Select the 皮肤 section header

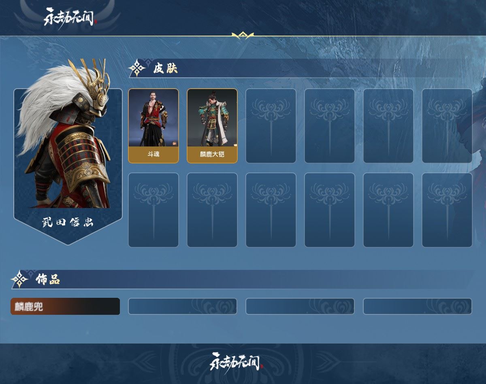[166, 68]
